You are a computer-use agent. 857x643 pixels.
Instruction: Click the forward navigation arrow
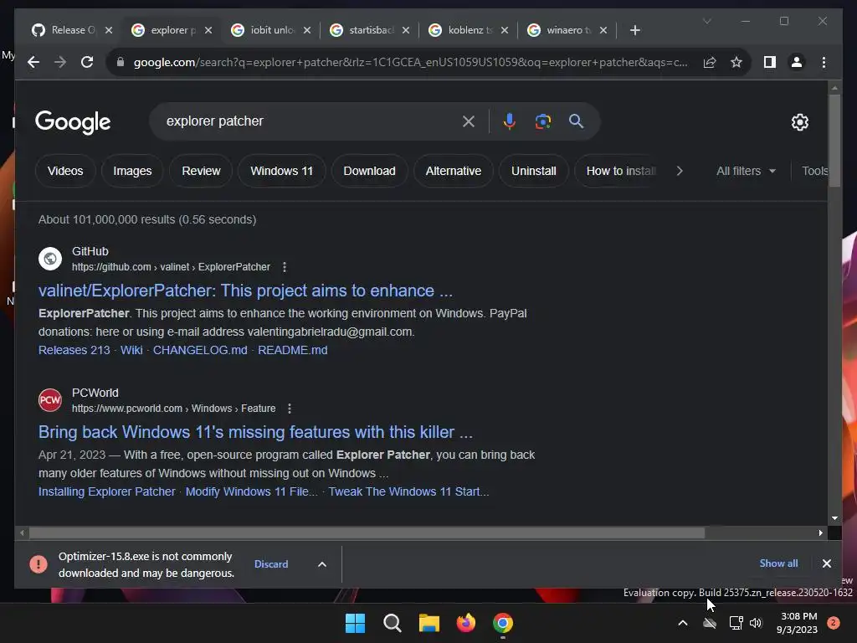(60, 62)
